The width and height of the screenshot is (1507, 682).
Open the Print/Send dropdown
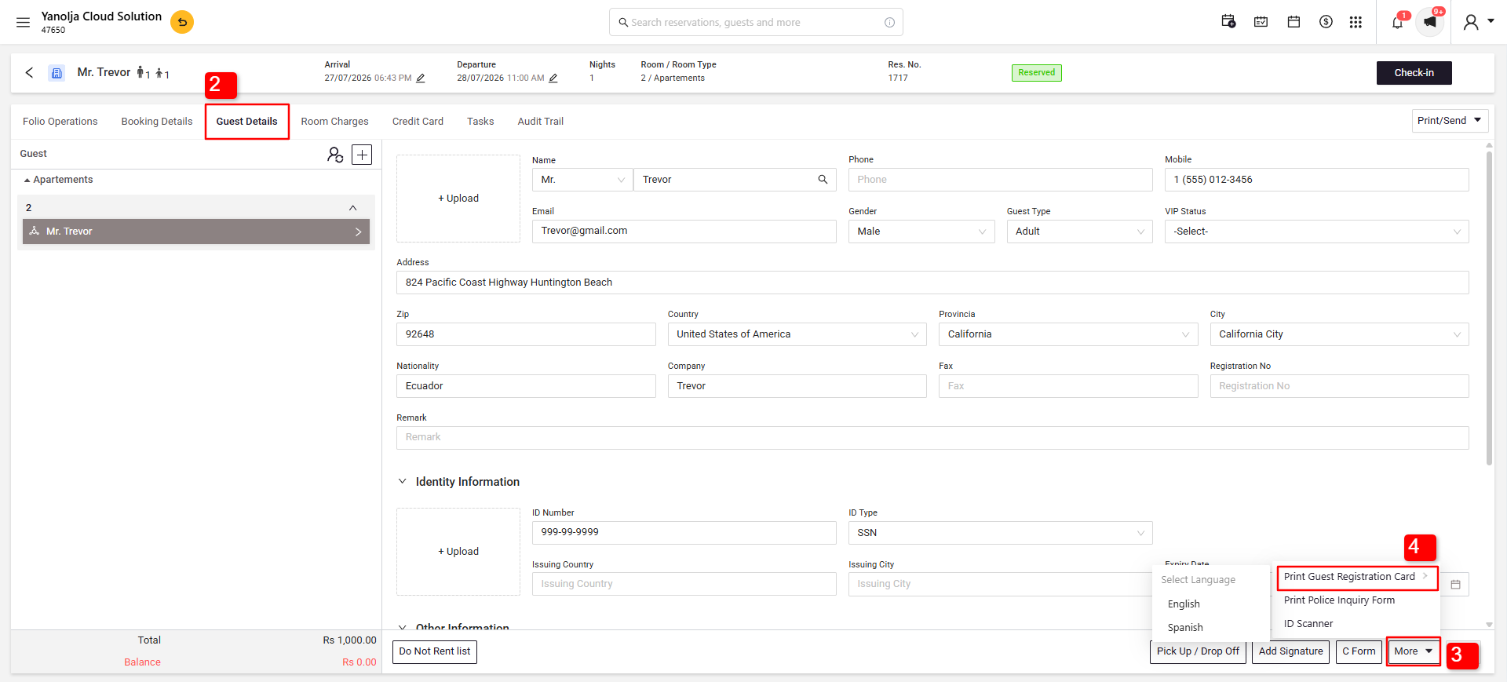[x=1450, y=121]
